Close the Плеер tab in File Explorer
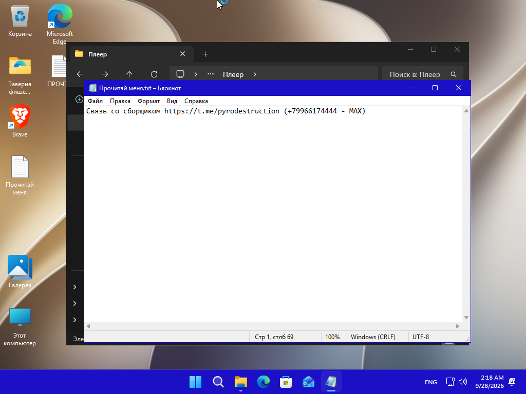Screen dimensions: 526x394 pos(182,54)
